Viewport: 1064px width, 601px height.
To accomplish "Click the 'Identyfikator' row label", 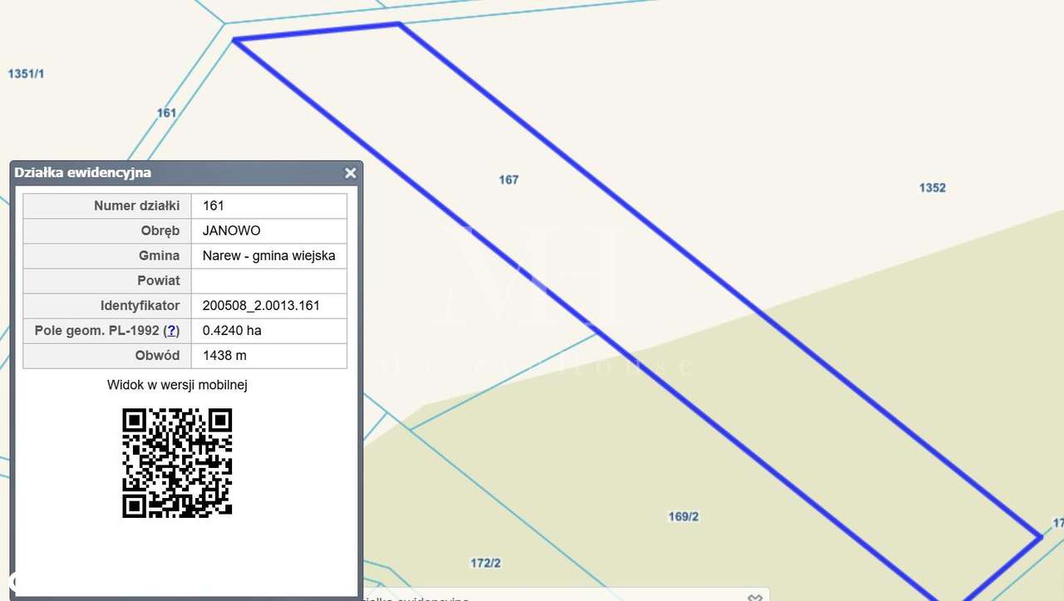I will 140,305.
